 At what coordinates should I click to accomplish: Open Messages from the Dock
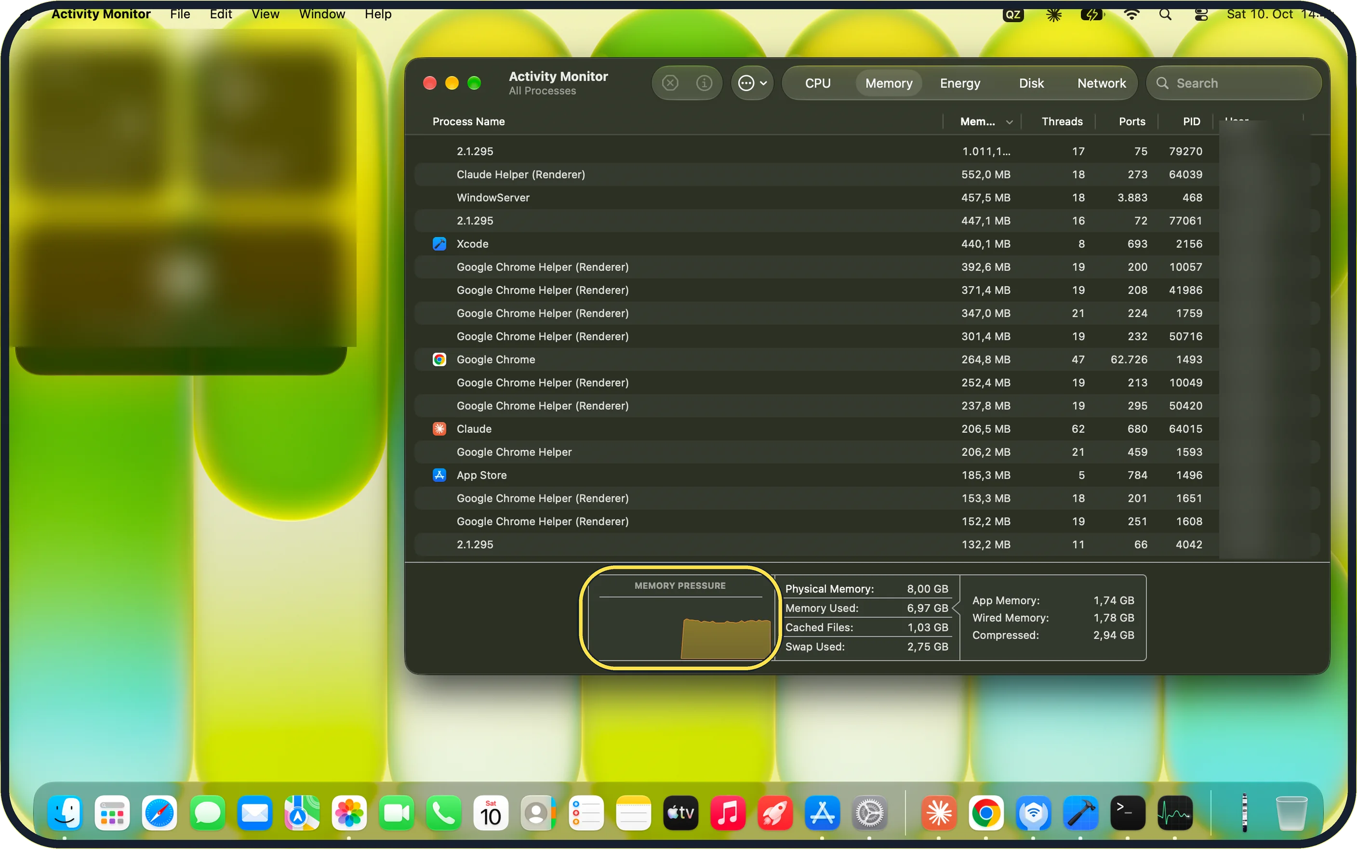[207, 812]
